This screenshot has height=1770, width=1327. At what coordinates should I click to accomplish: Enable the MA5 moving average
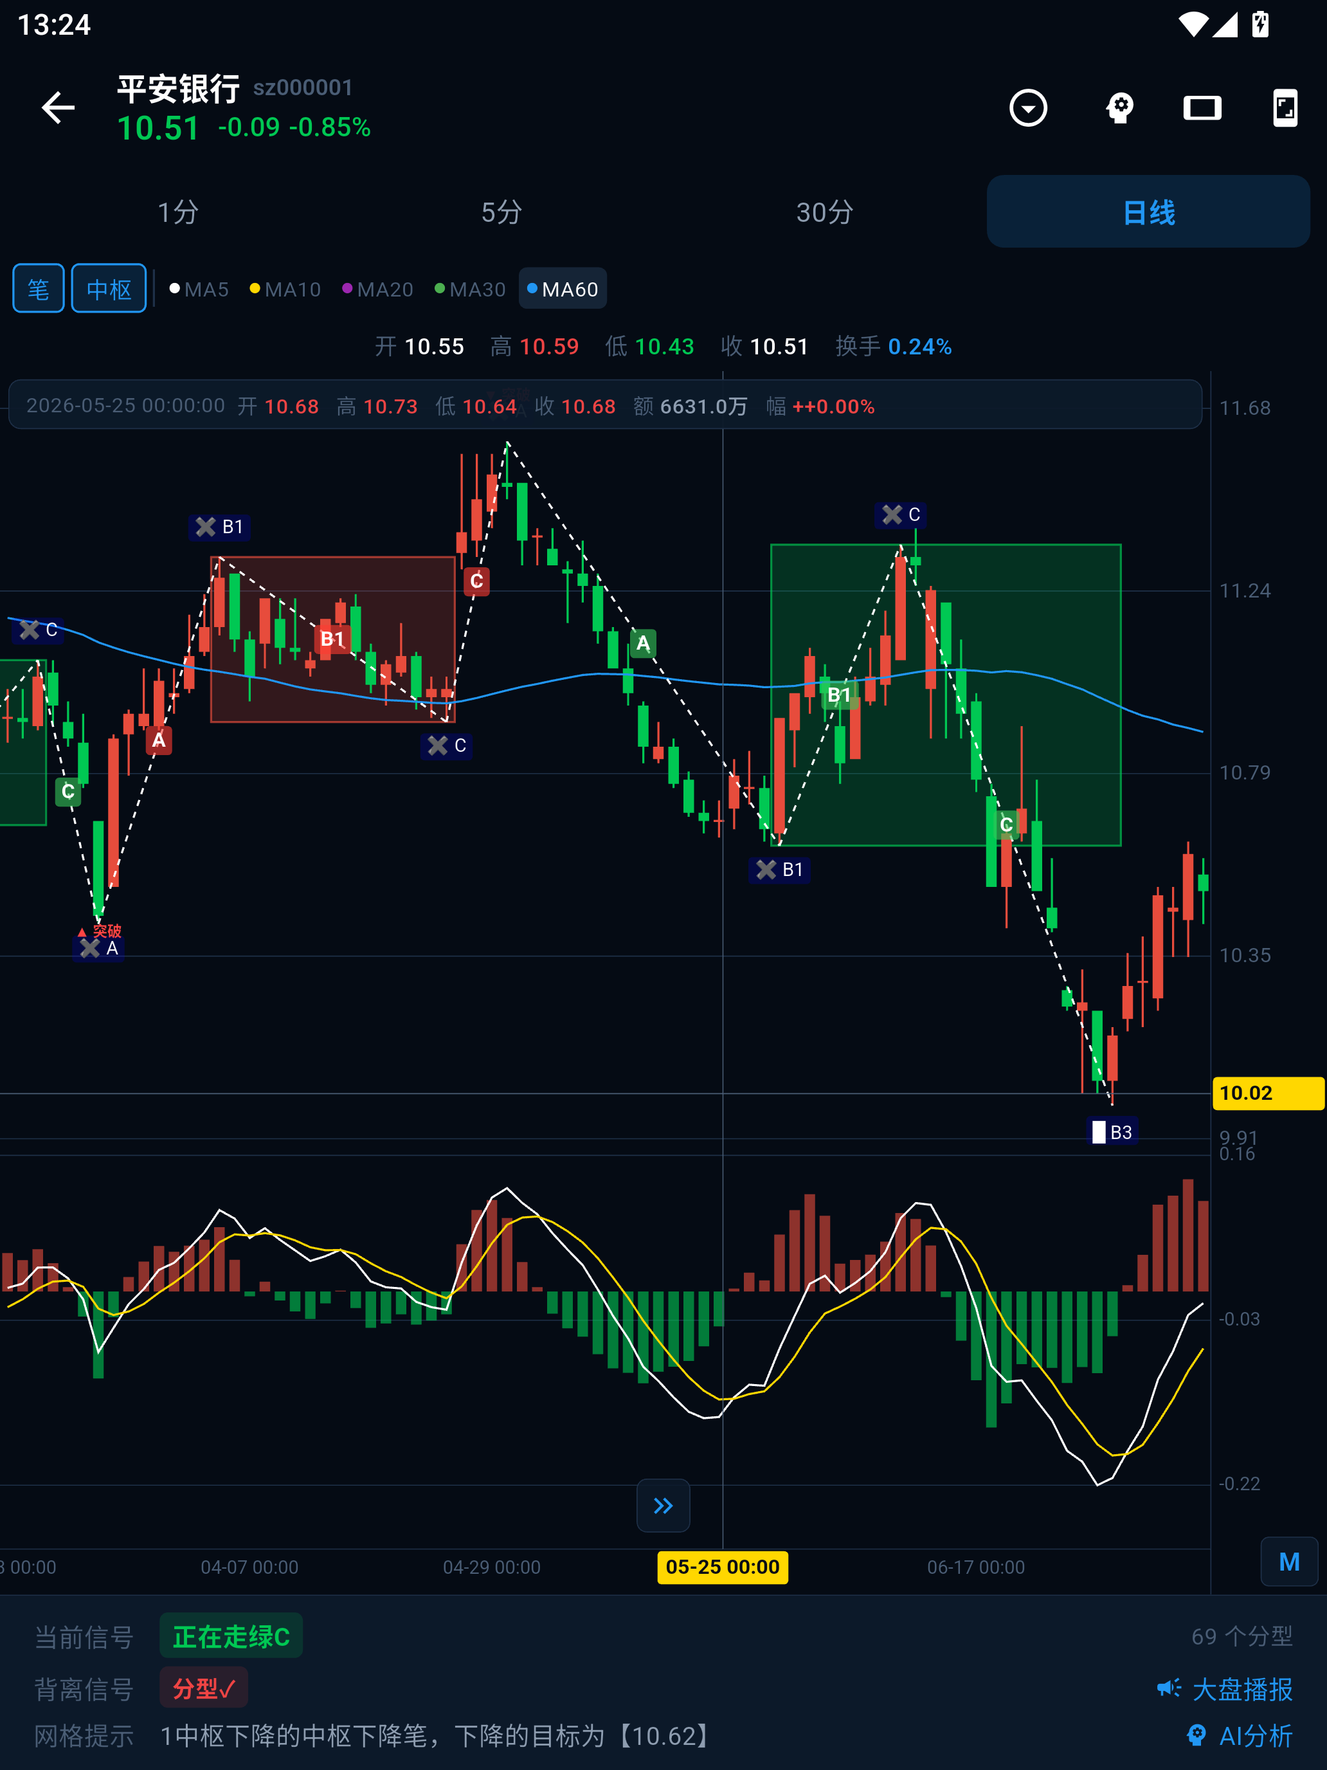199,289
